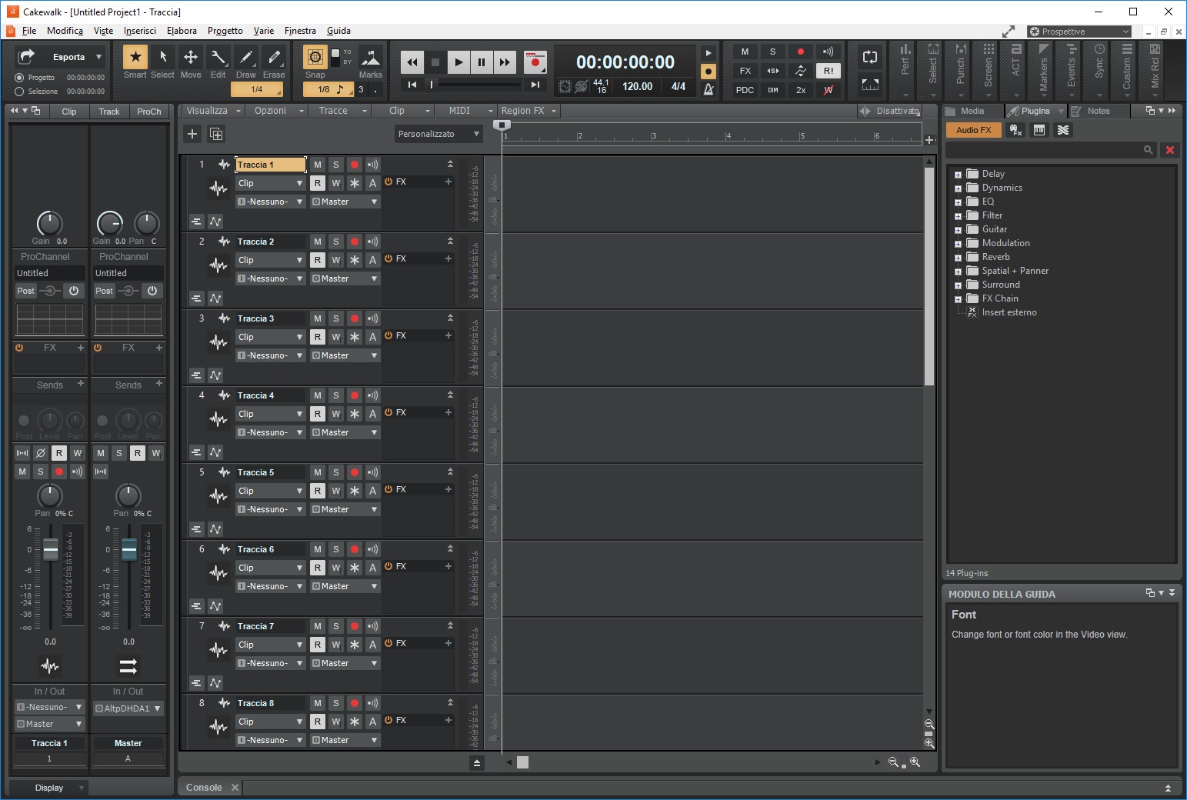The width and height of the screenshot is (1187, 800).
Task: Click the automation lanes icon on Traccia 1
Action: click(x=215, y=222)
